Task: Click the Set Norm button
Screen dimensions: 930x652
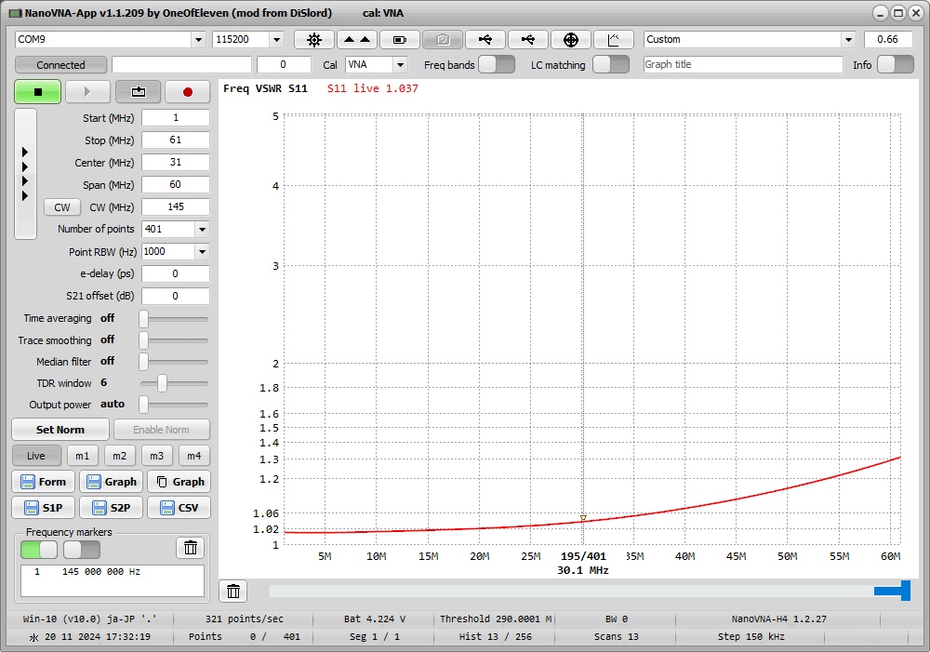Action: click(60, 430)
